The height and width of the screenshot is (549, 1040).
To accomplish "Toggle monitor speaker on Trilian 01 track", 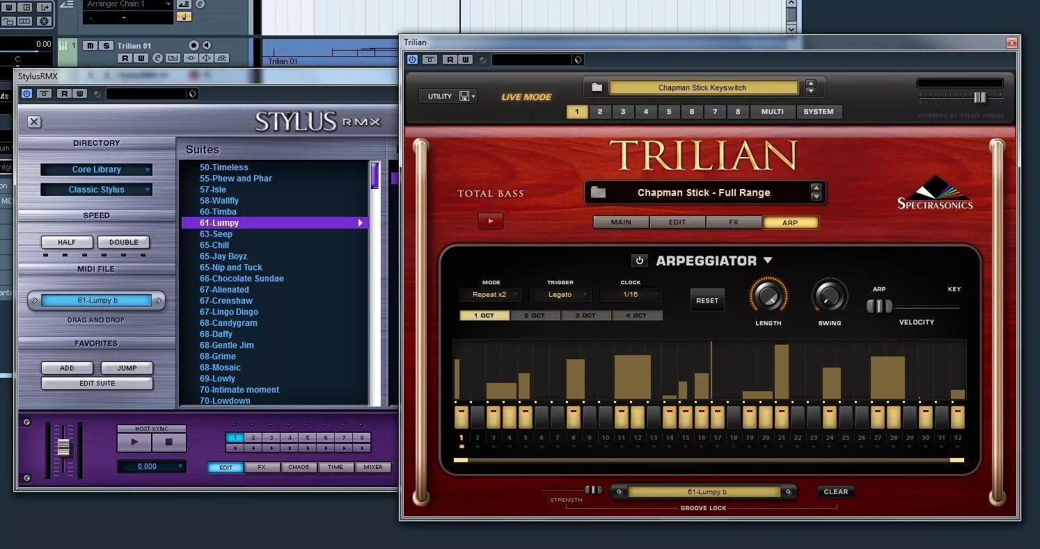I will (208, 46).
